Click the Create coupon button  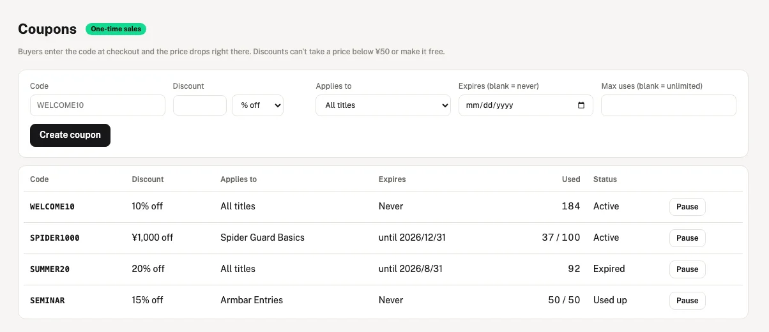pos(70,135)
